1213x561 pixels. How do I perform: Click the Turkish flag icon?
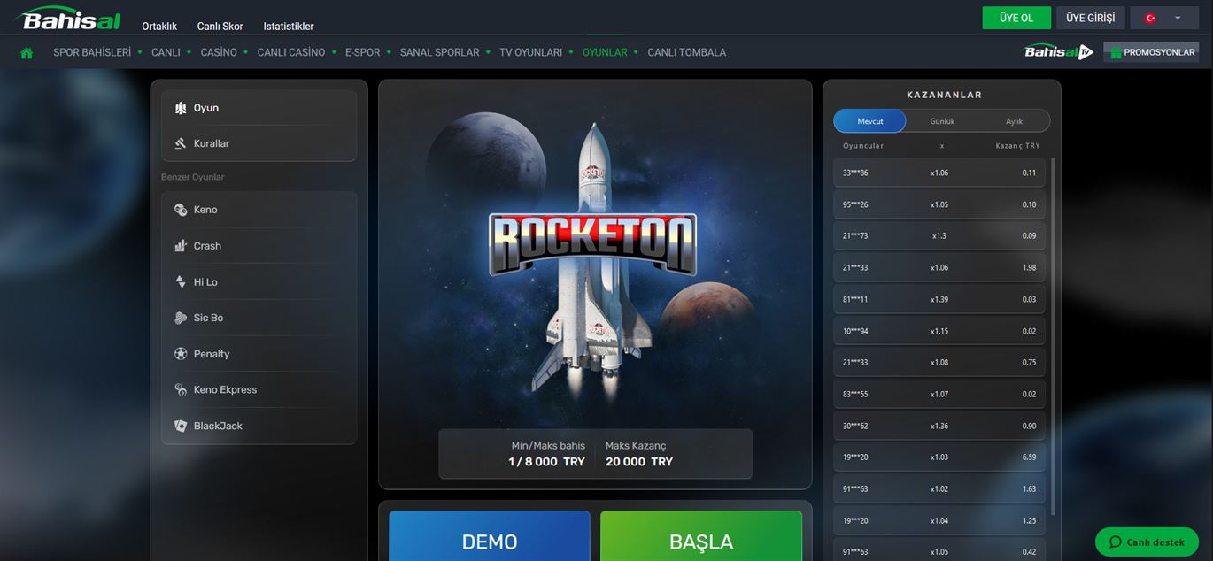coord(1150,18)
